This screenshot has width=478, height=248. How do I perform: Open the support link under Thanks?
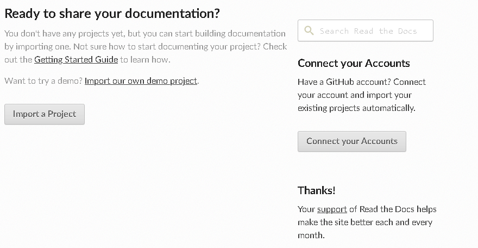pos(332,209)
